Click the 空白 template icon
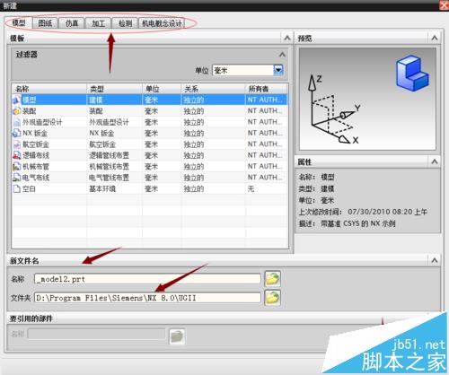Image resolution: width=449 pixels, height=375 pixels. pos(16,188)
